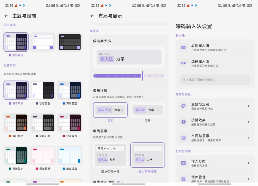This screenshot has width=258, height=186.
Task: Open the 按键效果 chevron
Action: point(249,122)
